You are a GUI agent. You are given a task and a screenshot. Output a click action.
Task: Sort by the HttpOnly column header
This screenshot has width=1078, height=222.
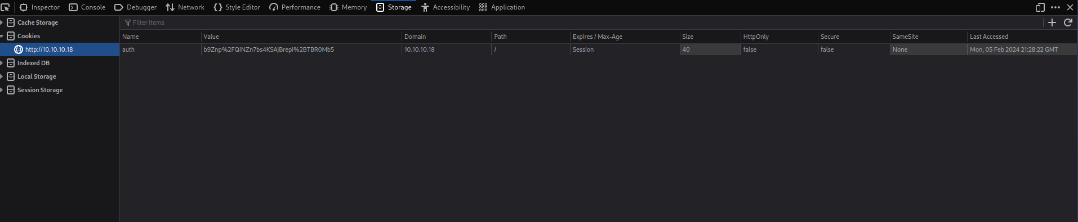[779, 37]
